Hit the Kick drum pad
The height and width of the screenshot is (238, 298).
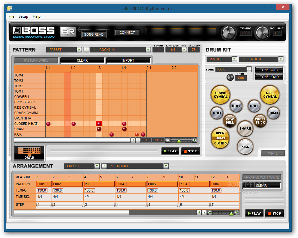(x=245, y=147)
